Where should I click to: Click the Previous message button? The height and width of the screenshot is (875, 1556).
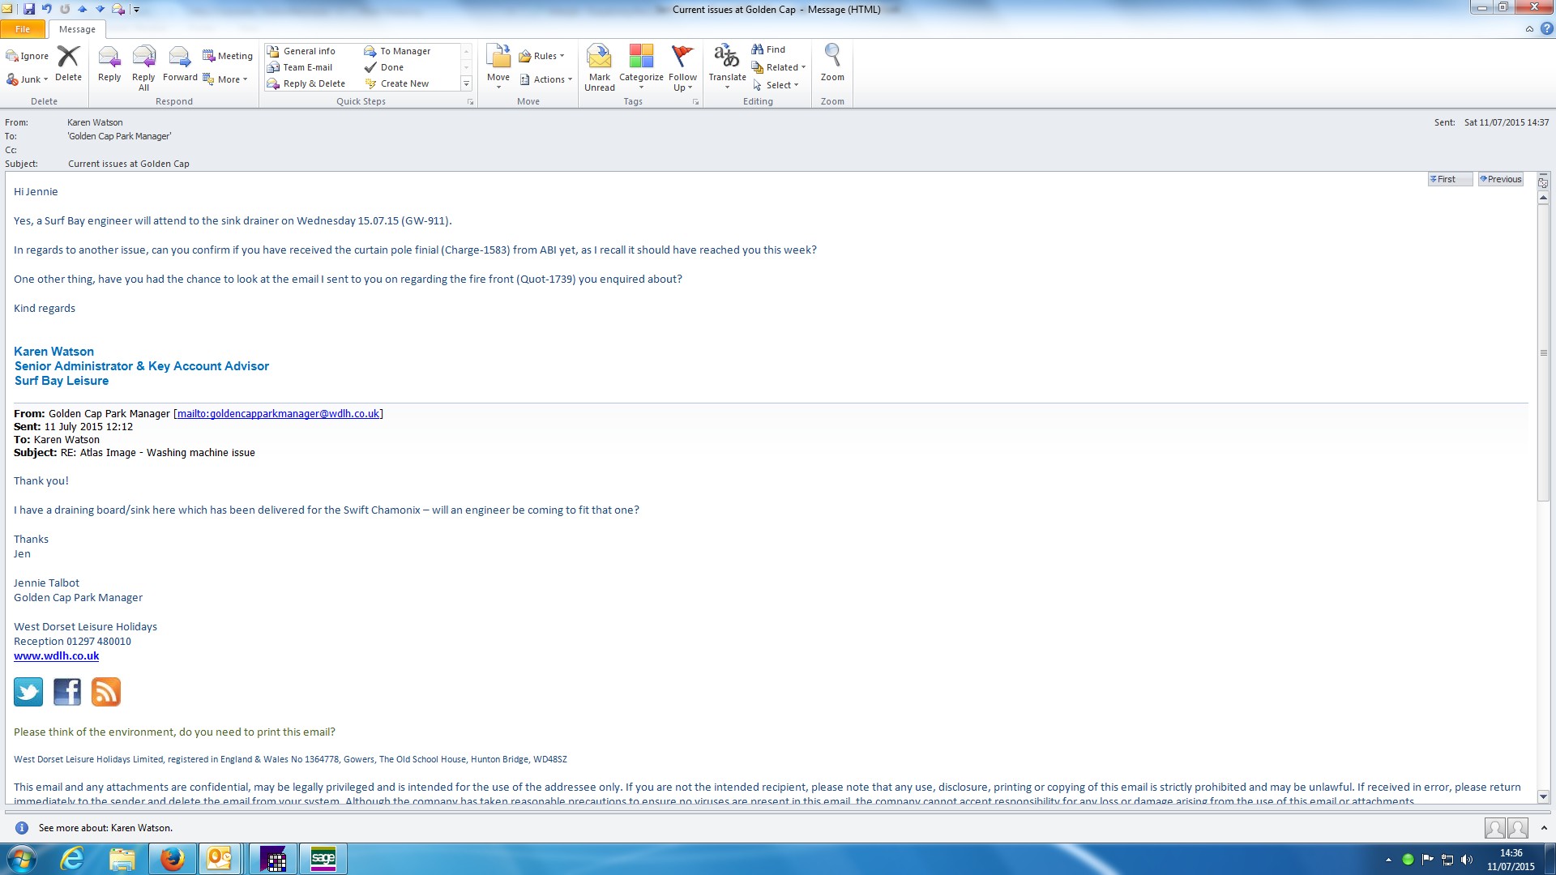pyautogui.click(x=1501, y=179)
